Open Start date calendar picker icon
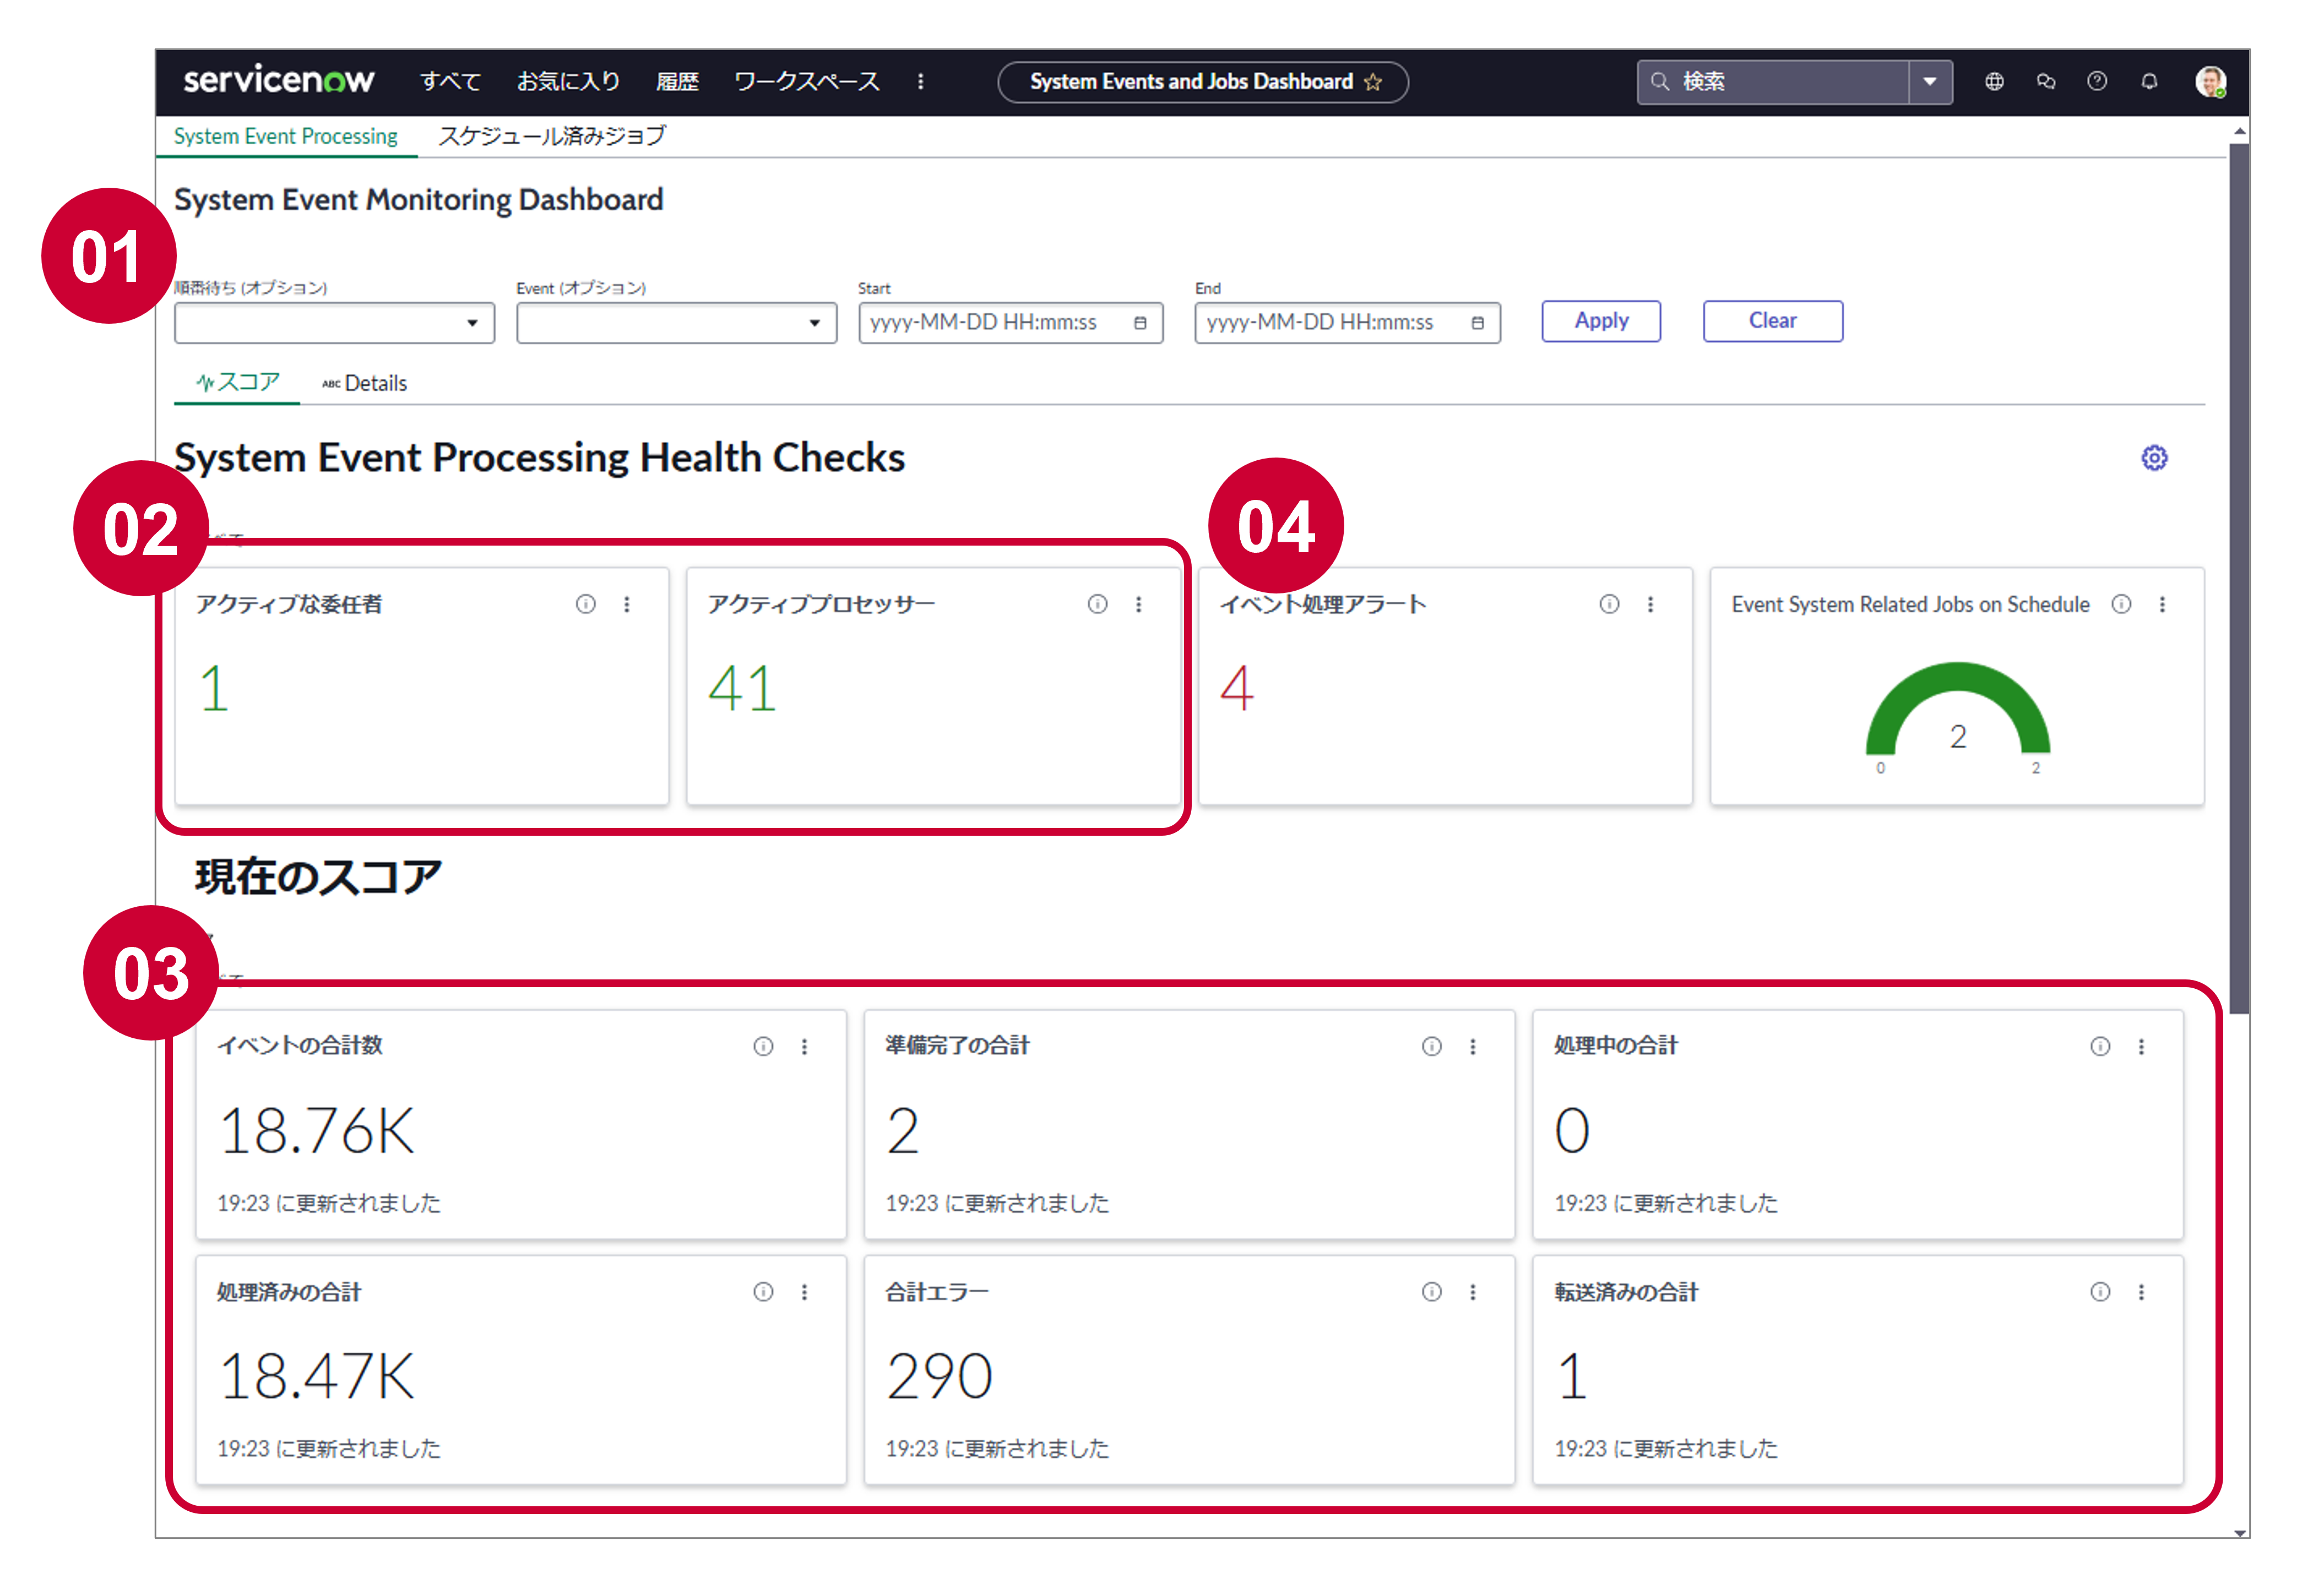 click(x=1140, y=323)
